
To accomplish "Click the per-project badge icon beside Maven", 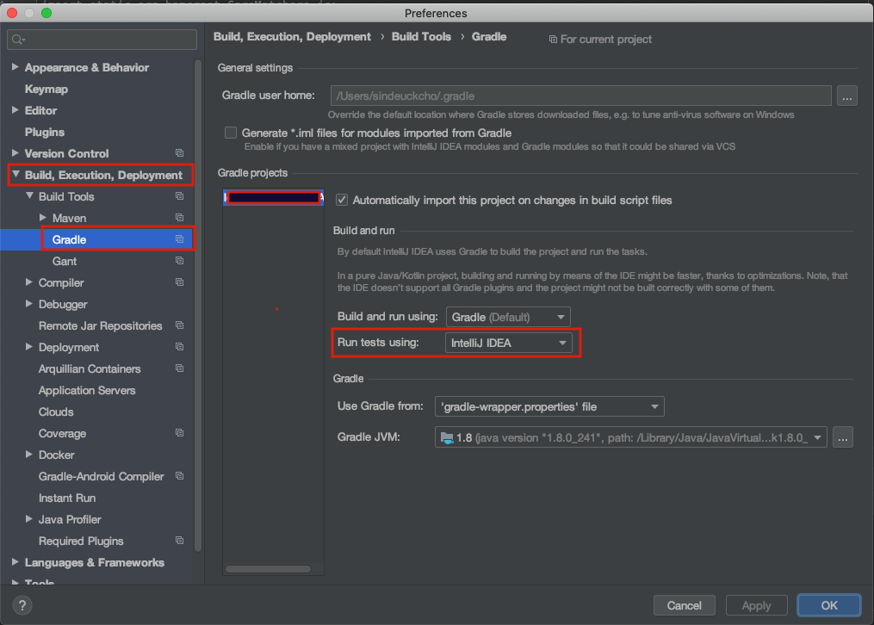I will click(x=180, y=218).
